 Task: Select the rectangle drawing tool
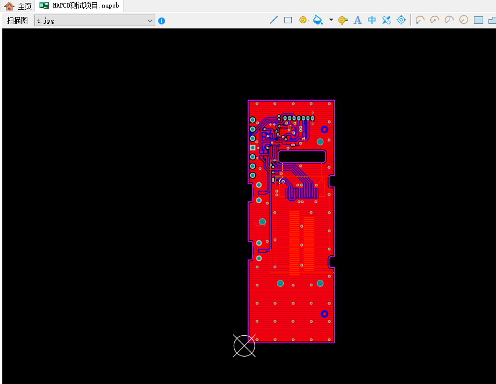pyautogui.click(x=288, y=20)
